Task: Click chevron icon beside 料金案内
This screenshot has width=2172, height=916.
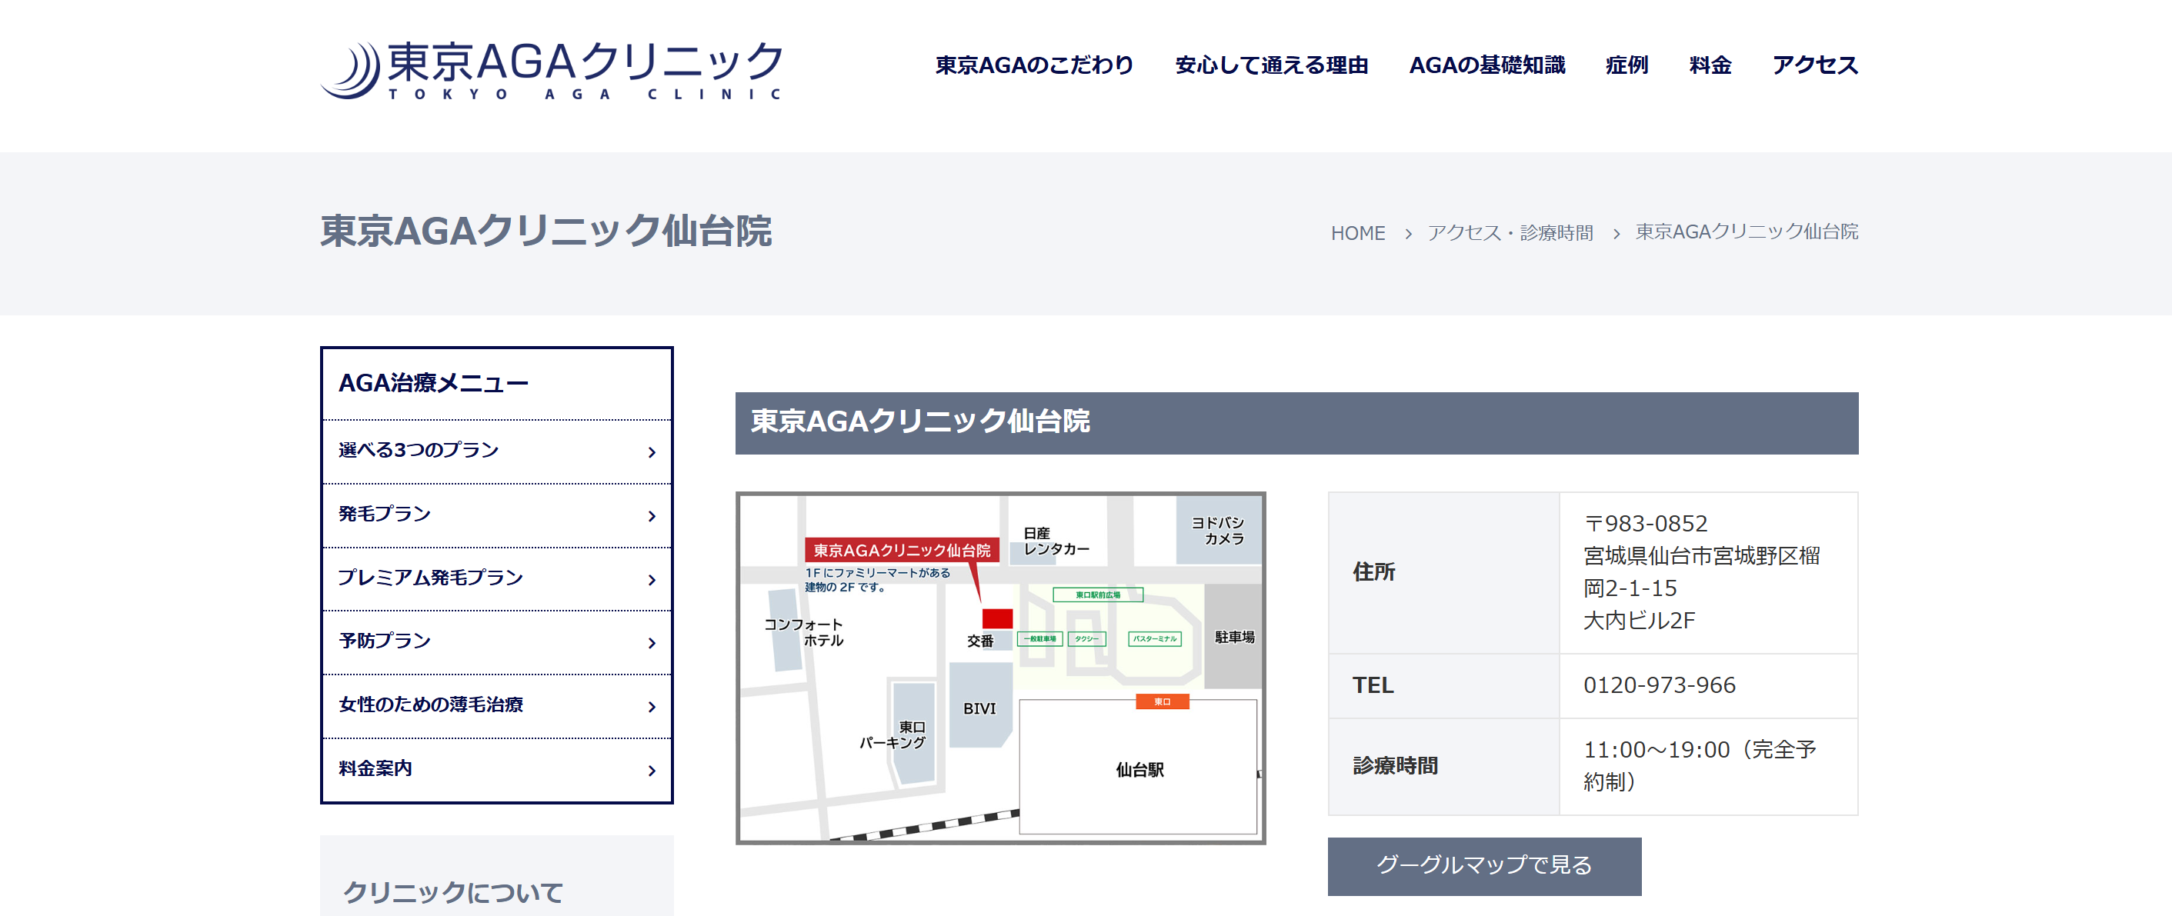Action: (651, 770)
